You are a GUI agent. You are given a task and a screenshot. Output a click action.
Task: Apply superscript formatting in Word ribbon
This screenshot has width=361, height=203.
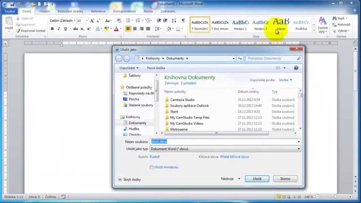[89, 29]
